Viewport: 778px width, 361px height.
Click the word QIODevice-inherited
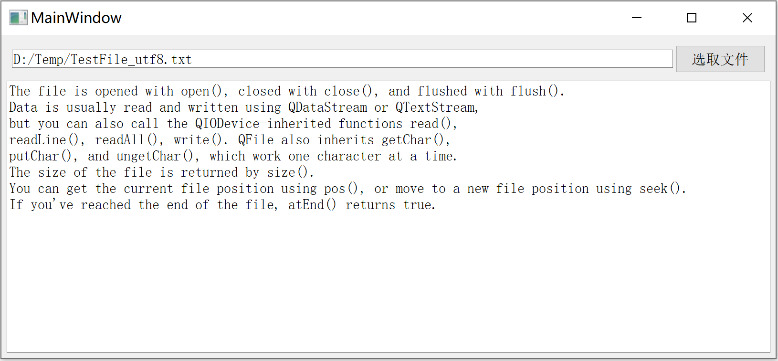pyautogui.click(x=261, y=123)
